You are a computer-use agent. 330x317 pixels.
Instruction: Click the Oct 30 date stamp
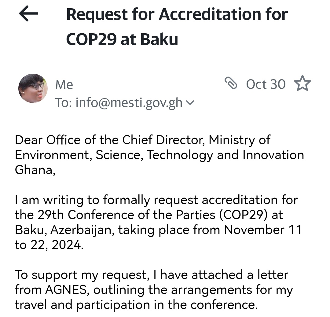266,84
